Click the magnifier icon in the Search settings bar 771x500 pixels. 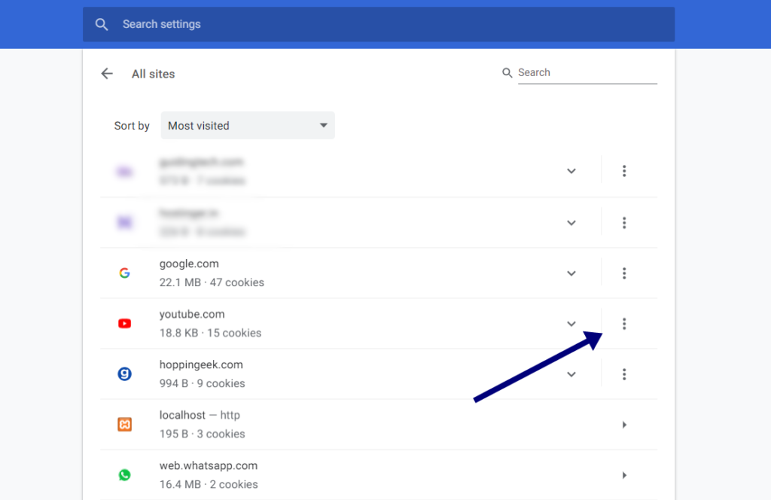point(102,24)
